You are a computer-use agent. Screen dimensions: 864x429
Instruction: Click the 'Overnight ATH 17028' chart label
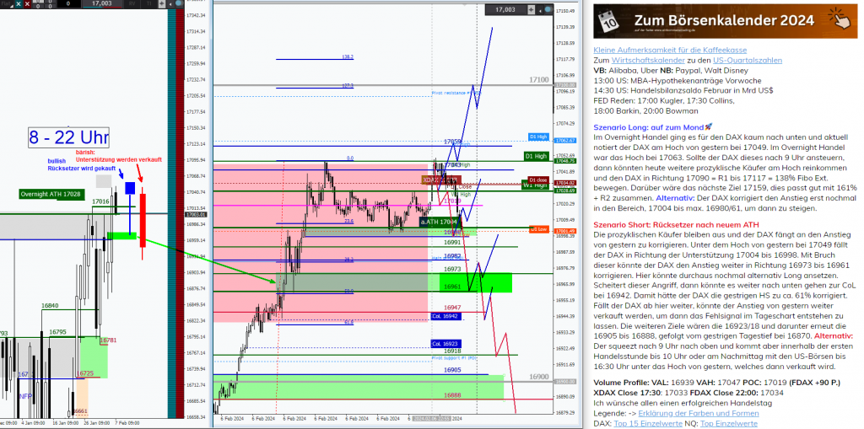[x=52, y=194]
